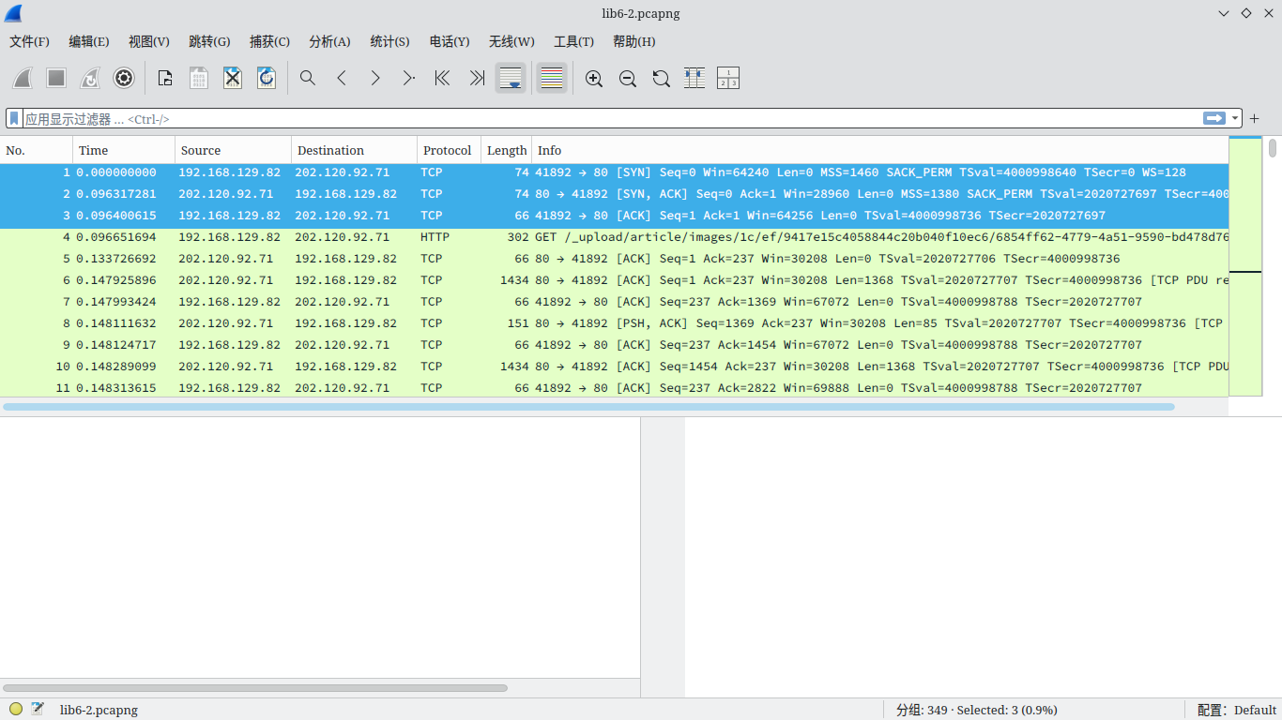The image size is (1282, 720).
Task: Open the display filter bookmark menu
Action: click(x=14, y=119)
